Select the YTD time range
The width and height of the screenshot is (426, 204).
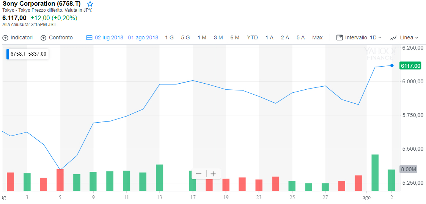tap(252, 37)
